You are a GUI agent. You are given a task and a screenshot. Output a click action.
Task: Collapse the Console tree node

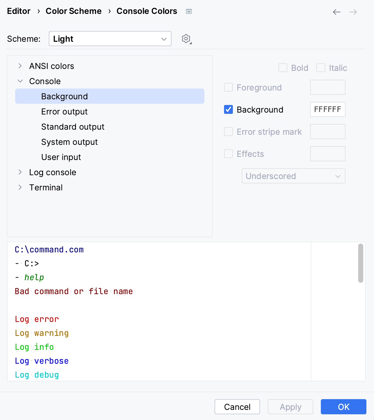pos(20,81)
